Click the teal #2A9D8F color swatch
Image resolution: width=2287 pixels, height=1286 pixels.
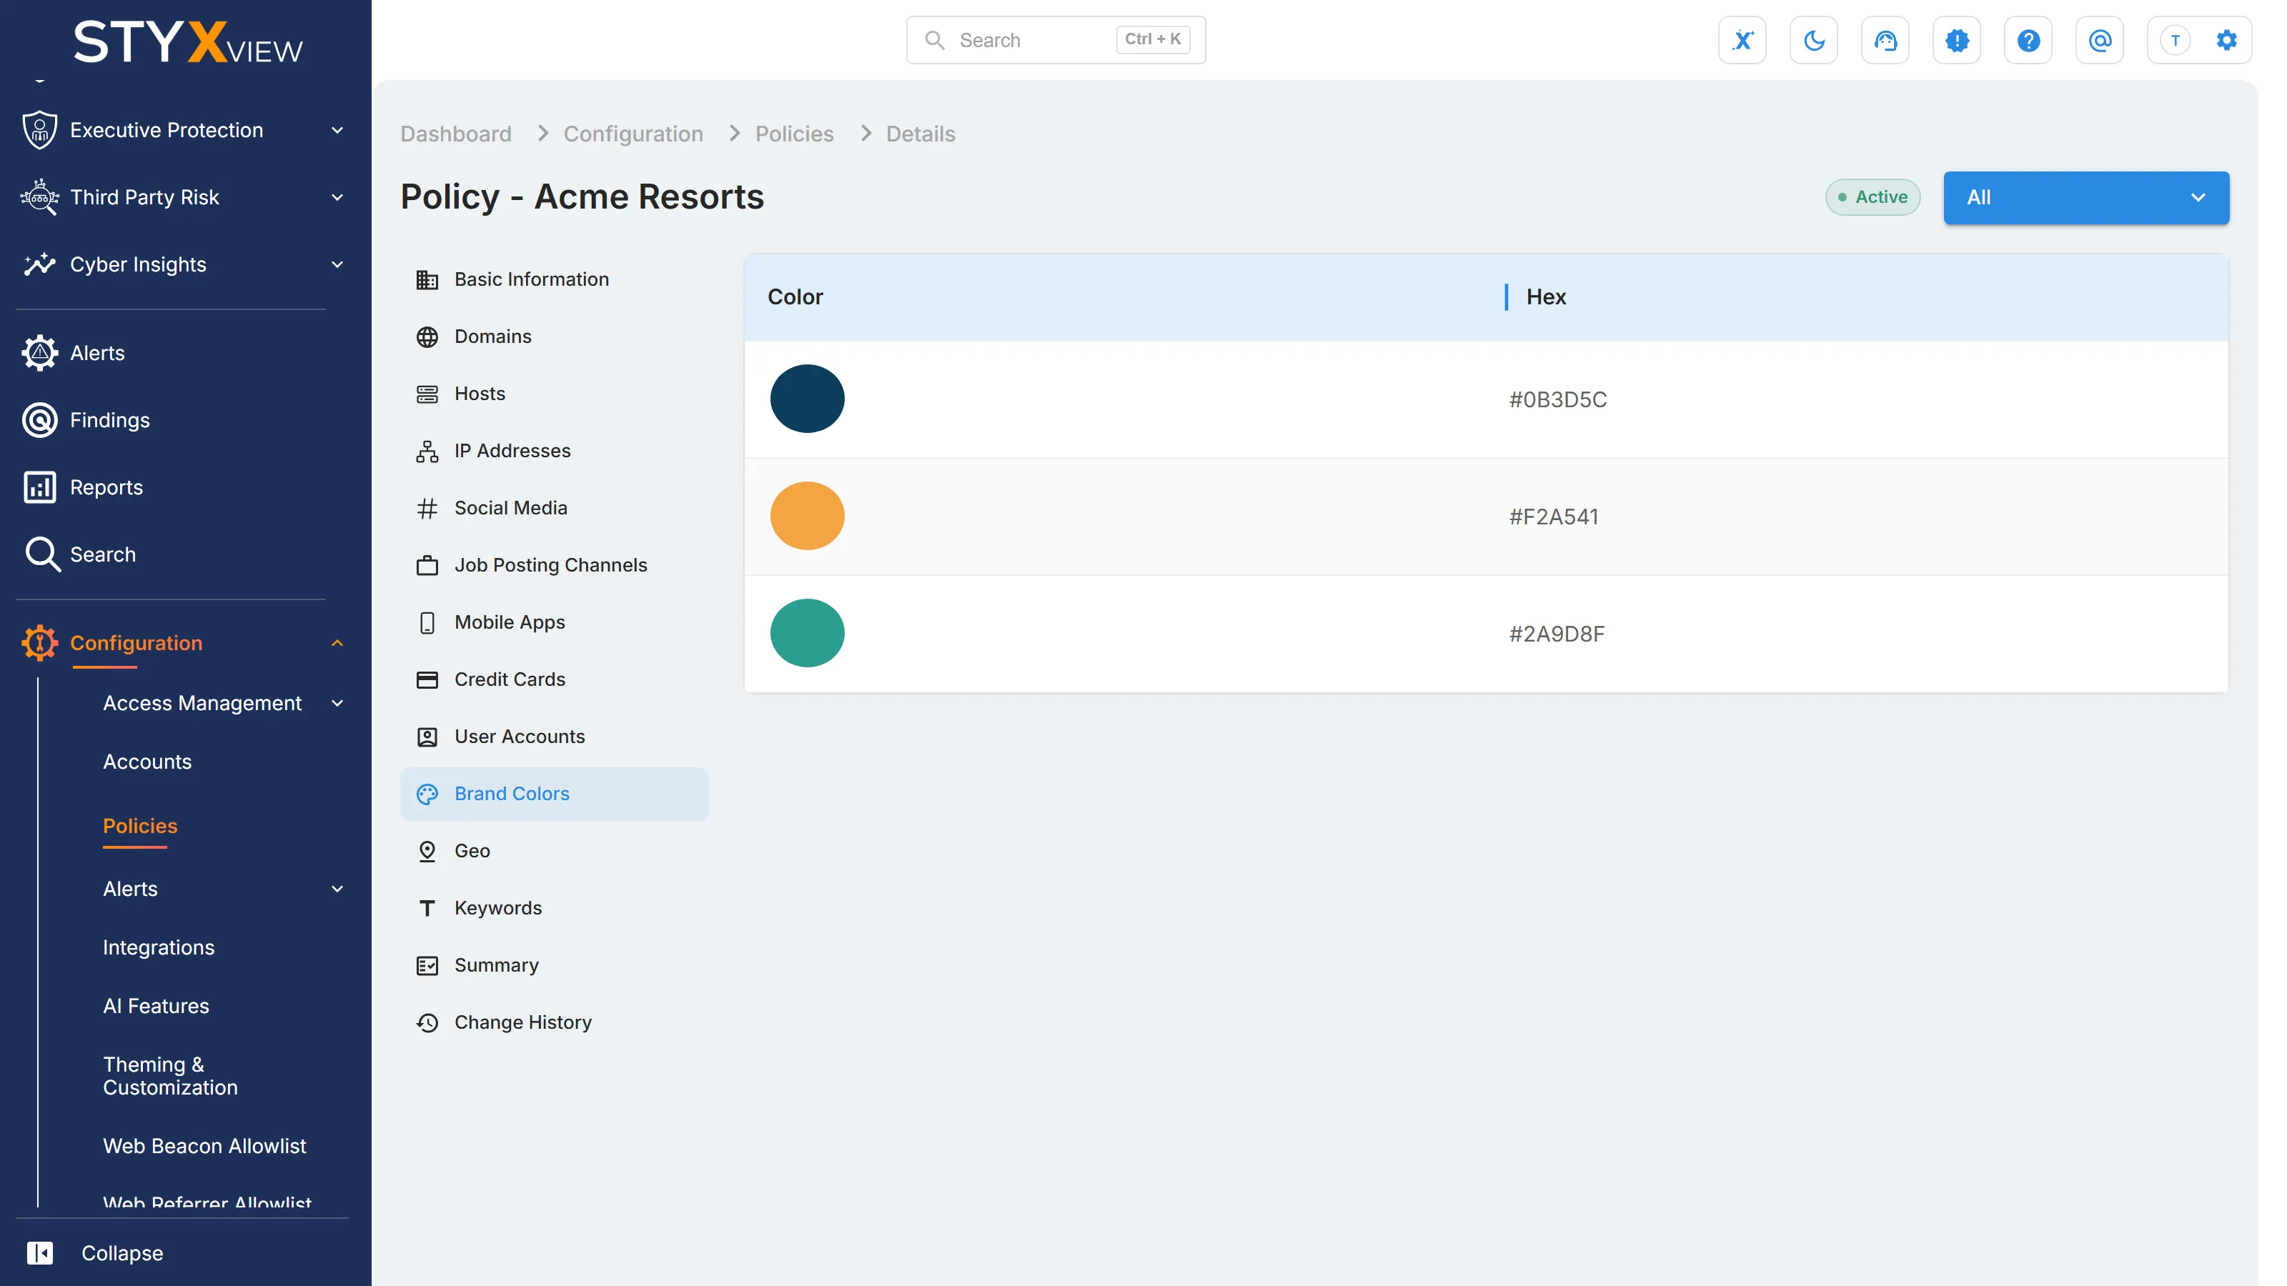pyautogui.click(x=807, y=633)
